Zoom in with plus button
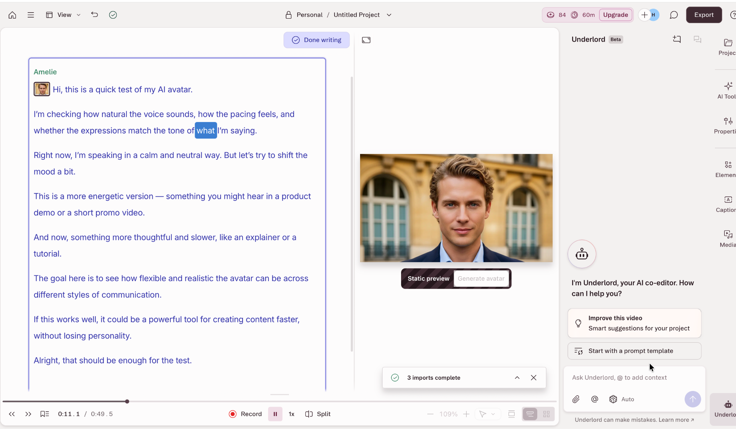The image size is (736, 429). (x=466, y=414)
